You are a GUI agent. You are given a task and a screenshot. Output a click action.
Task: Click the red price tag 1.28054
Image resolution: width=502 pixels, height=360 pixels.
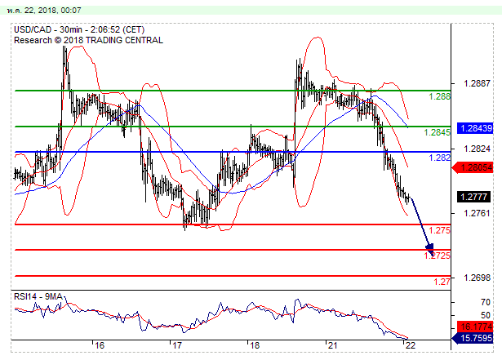click(473, 167)
